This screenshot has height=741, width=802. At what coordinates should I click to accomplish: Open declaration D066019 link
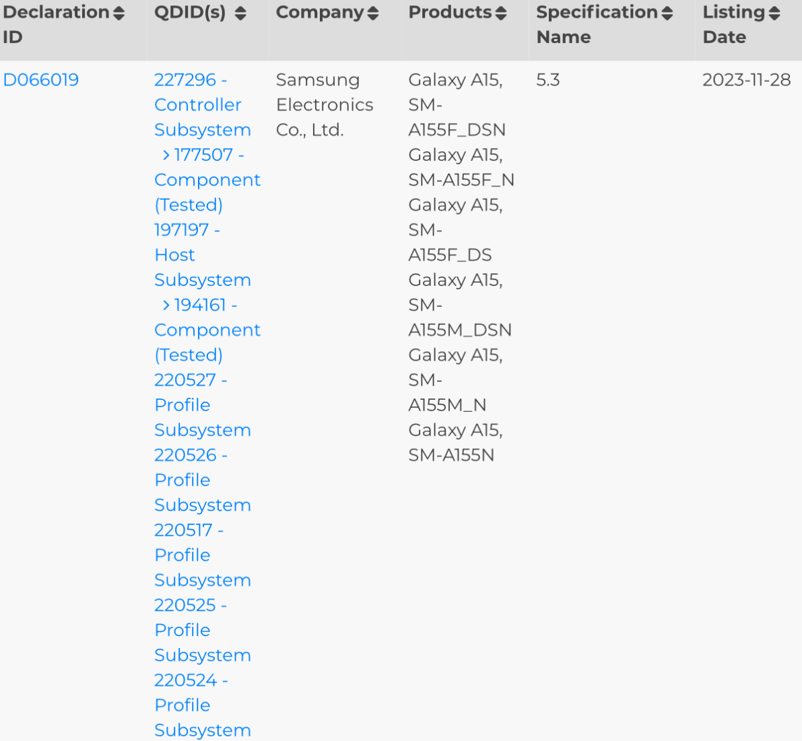(41, 80)
